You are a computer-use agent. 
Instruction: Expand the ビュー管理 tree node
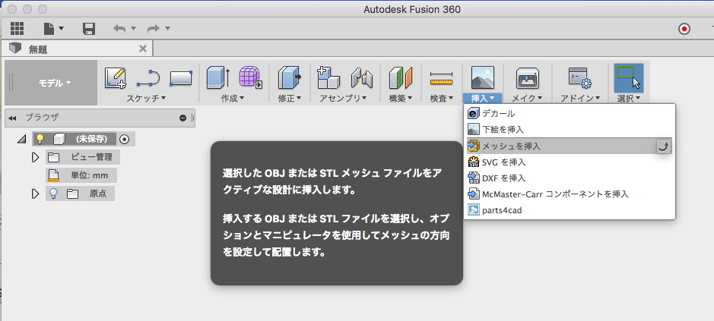pos(36,157)
